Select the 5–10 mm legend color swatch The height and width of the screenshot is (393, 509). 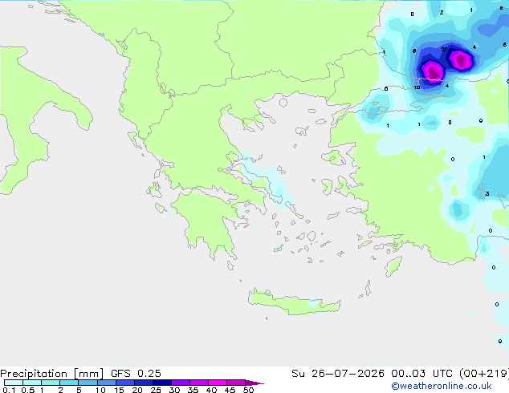(x=88, y=383)
